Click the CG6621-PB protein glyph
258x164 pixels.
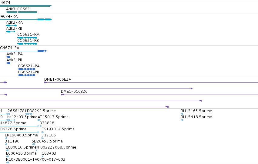tap(26, 75)
